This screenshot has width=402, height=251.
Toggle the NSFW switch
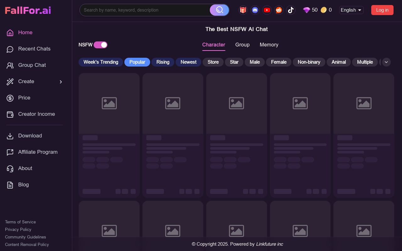pyautogui.click(x=100, y=45)
